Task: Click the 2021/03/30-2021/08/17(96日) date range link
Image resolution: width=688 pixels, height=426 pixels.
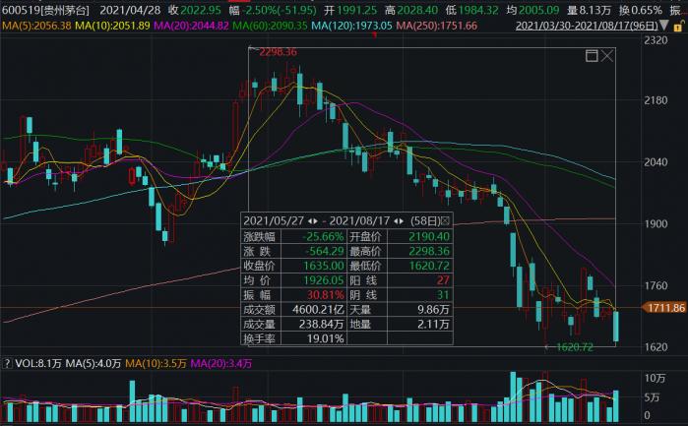Action: click(587, 26)
